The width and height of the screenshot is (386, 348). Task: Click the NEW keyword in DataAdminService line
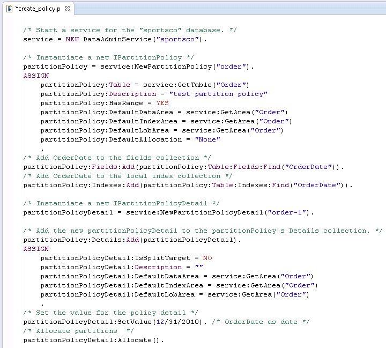coord(72,39)
